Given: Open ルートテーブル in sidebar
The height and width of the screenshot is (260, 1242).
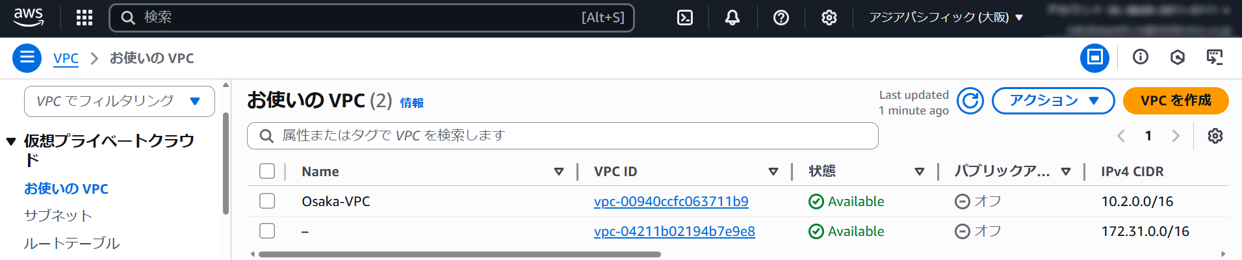Looking at the screenshot, I should point(71,243).
